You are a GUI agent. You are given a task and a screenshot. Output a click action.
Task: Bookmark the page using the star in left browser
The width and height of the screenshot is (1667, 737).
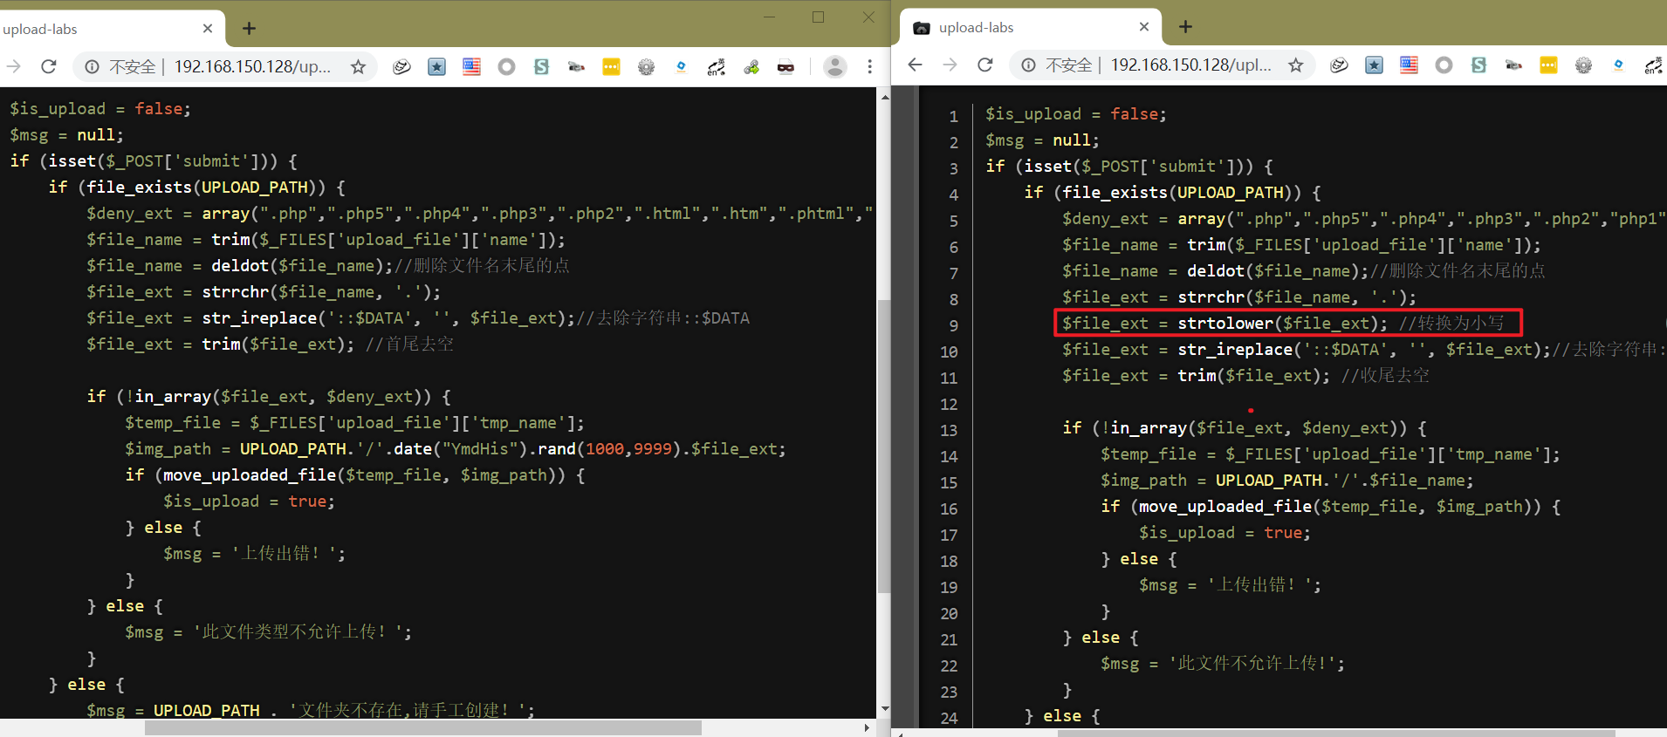[x=358, y=66]
